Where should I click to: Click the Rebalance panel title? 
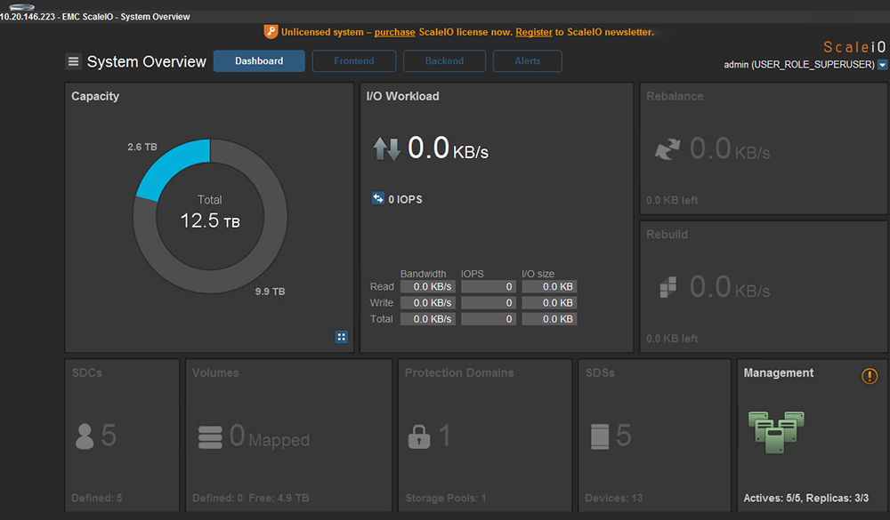pyautogui.click(x=675, y=96)
